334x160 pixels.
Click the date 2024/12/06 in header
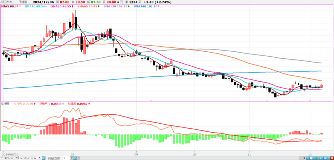(44, 2)
